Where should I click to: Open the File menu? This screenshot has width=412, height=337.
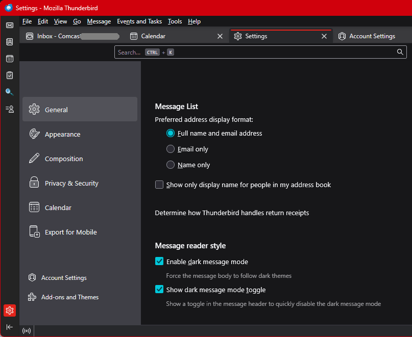point(27,21)
